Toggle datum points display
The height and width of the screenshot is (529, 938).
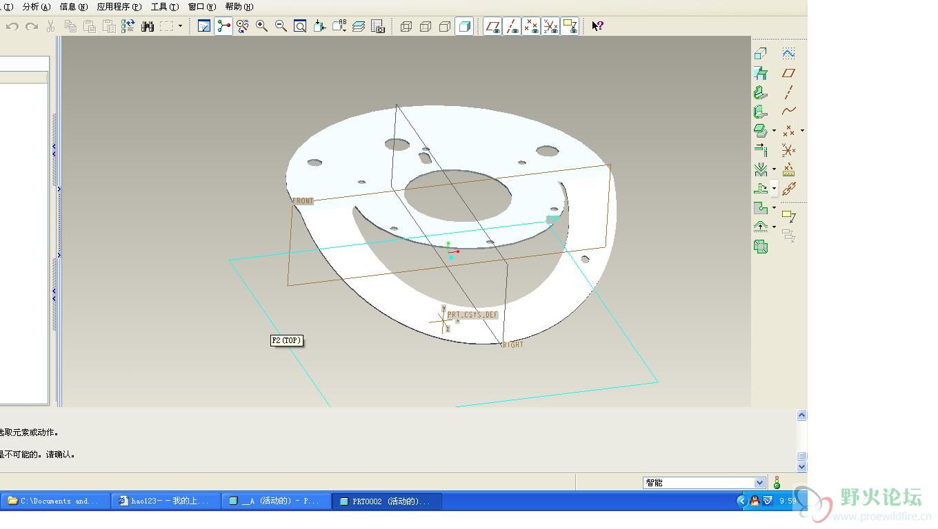pos(531,26)
